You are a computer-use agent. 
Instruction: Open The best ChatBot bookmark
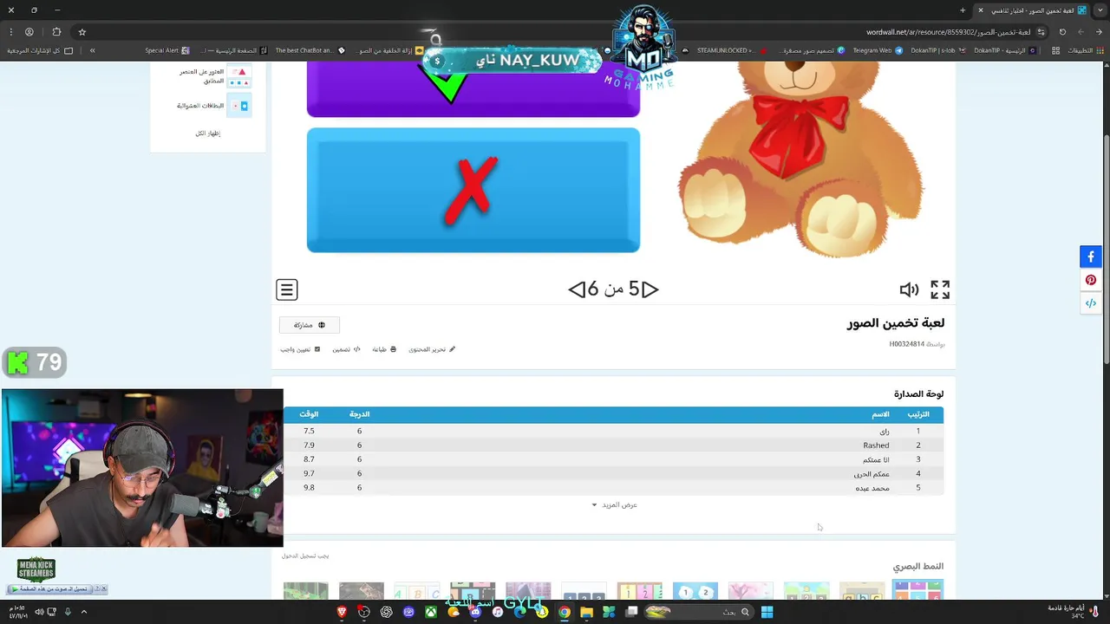(310, 50)
